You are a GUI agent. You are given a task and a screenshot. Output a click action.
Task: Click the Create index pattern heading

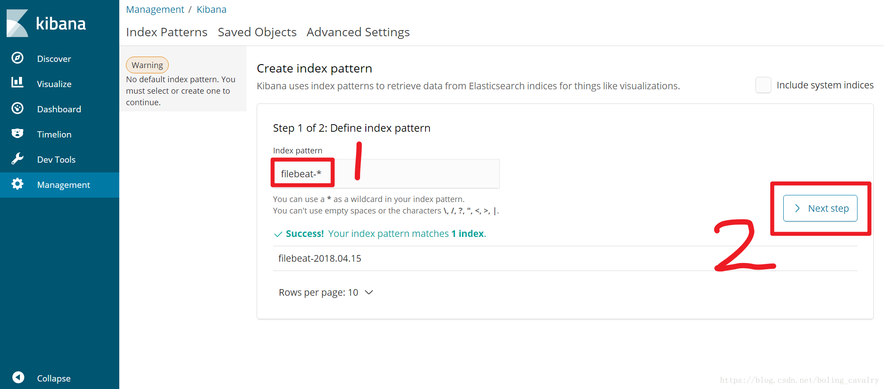click(x=314, y=69)
